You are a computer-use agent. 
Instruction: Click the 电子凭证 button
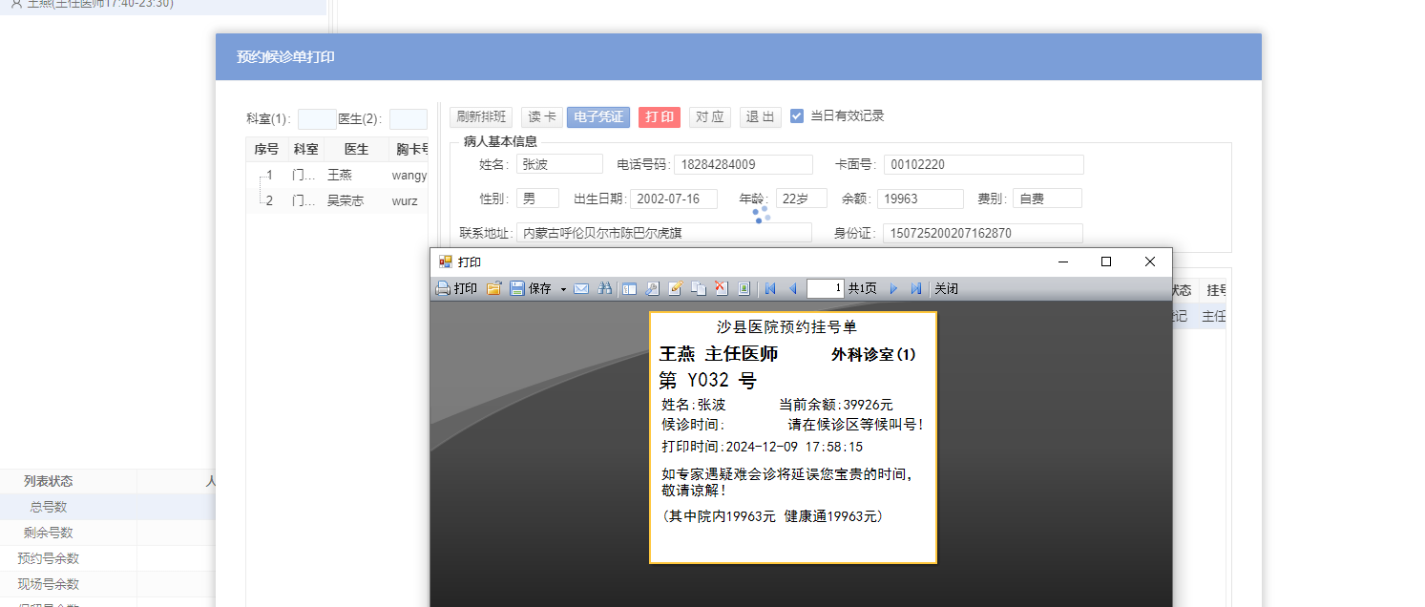pyautogui.click(x=598, y=116)
